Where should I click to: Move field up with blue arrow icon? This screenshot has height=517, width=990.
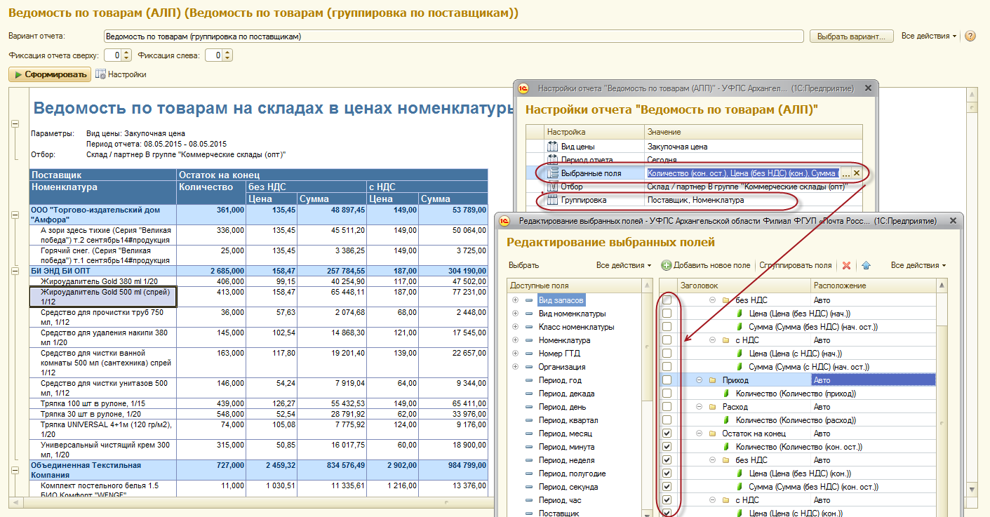tap(866, 265)
